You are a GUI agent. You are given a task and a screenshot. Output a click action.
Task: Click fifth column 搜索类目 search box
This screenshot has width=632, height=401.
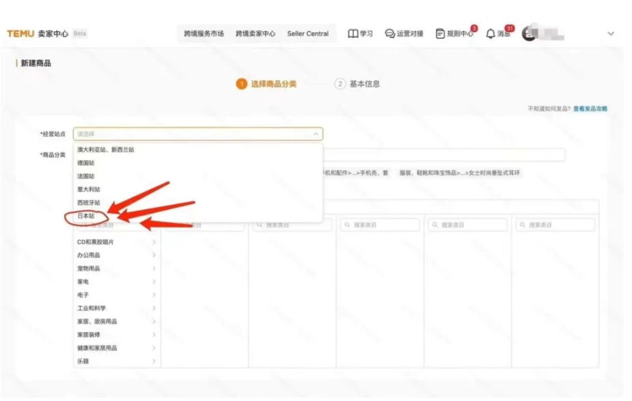[x=467, y=225]
